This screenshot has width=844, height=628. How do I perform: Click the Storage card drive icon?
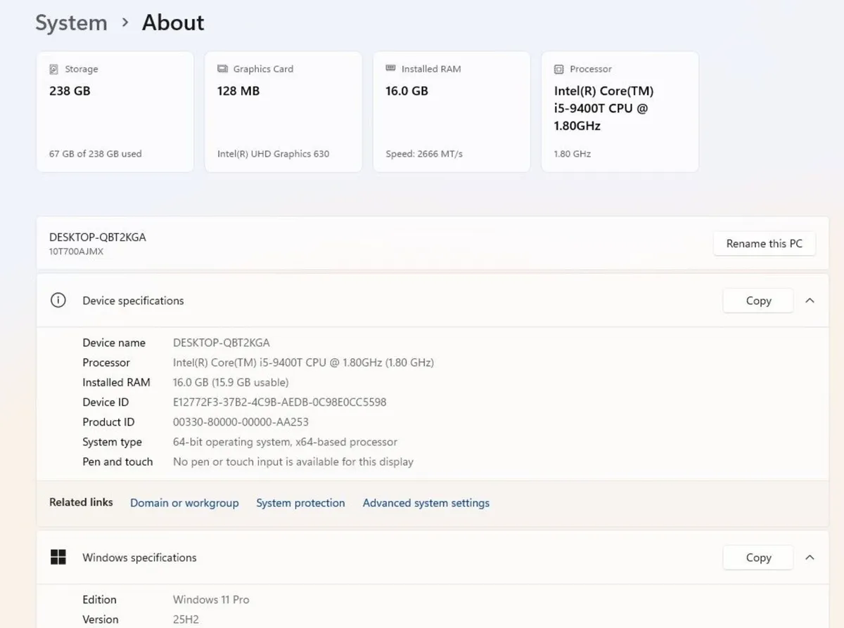point(53,70)
